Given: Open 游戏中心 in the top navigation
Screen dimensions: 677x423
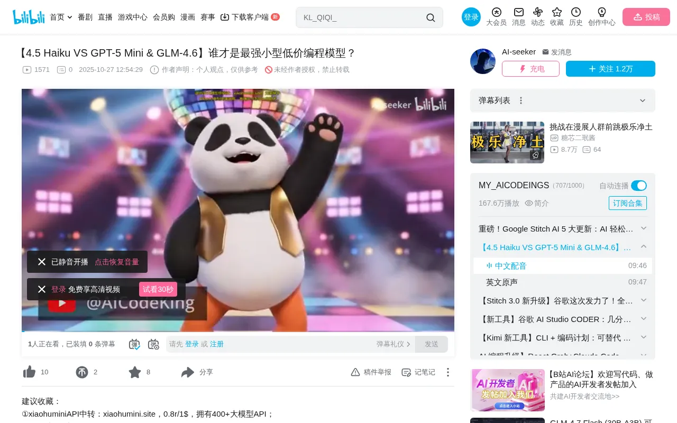Looking at the screenshot, I should point(133,17).
